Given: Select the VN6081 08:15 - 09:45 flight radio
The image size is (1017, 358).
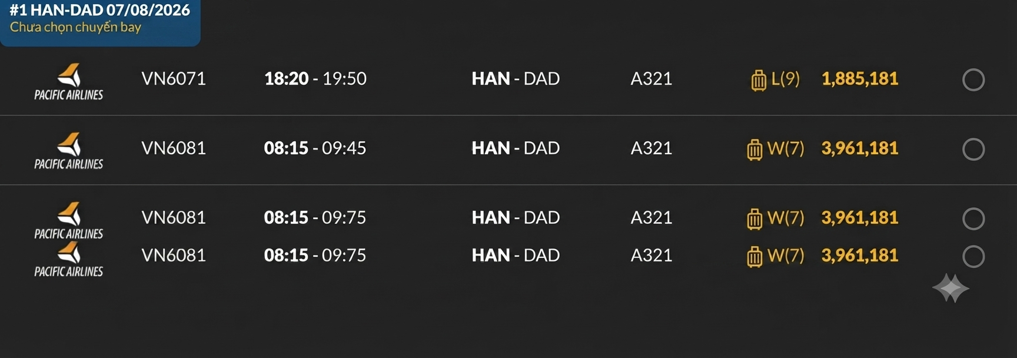Looking at the screenshot, I should pyautogui.click(x=973, y=149).
